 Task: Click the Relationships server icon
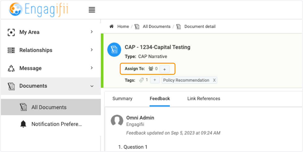click(x=11, y=50)
